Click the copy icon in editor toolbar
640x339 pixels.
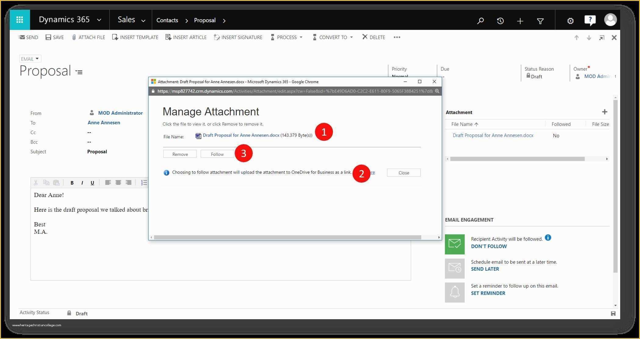coord(46,182)
